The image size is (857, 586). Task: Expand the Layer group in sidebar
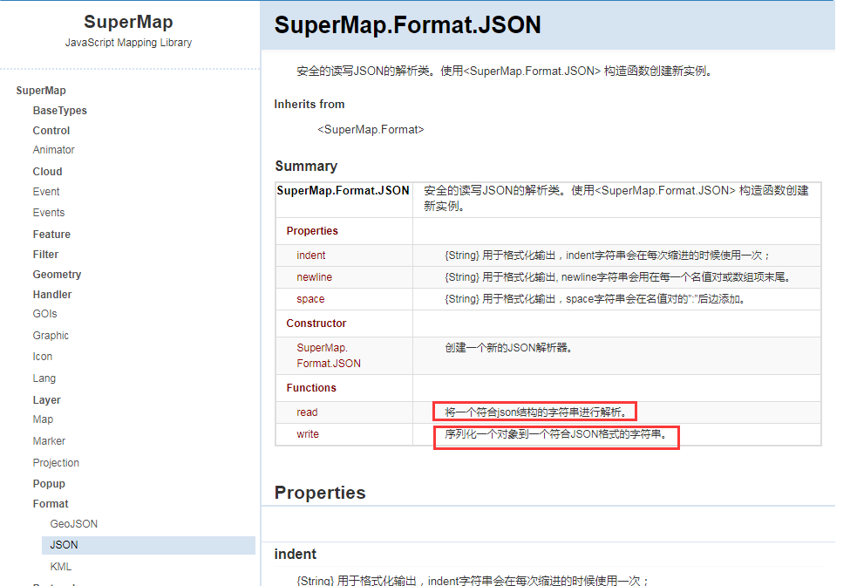click(46, 400)
